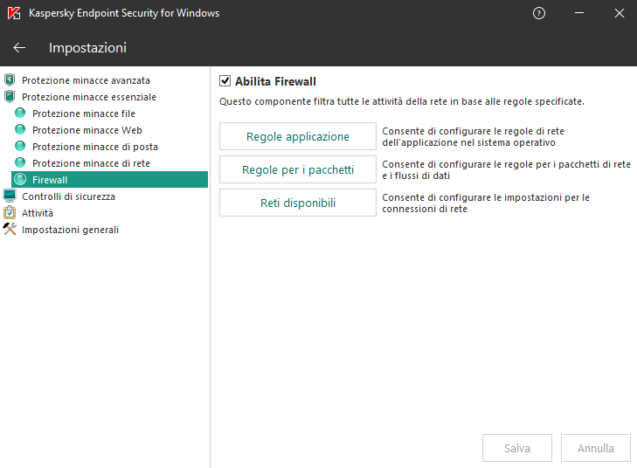Image resolution: width=637 pixels, height=468 pixels.
Task: Click the green globe icon beside Protezione minacce di posta
Action: click(20, 146)
